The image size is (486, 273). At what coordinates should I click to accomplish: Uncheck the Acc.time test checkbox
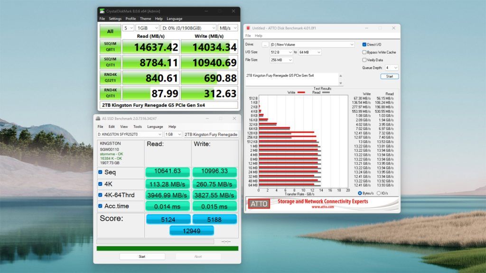tap(100, 206)
